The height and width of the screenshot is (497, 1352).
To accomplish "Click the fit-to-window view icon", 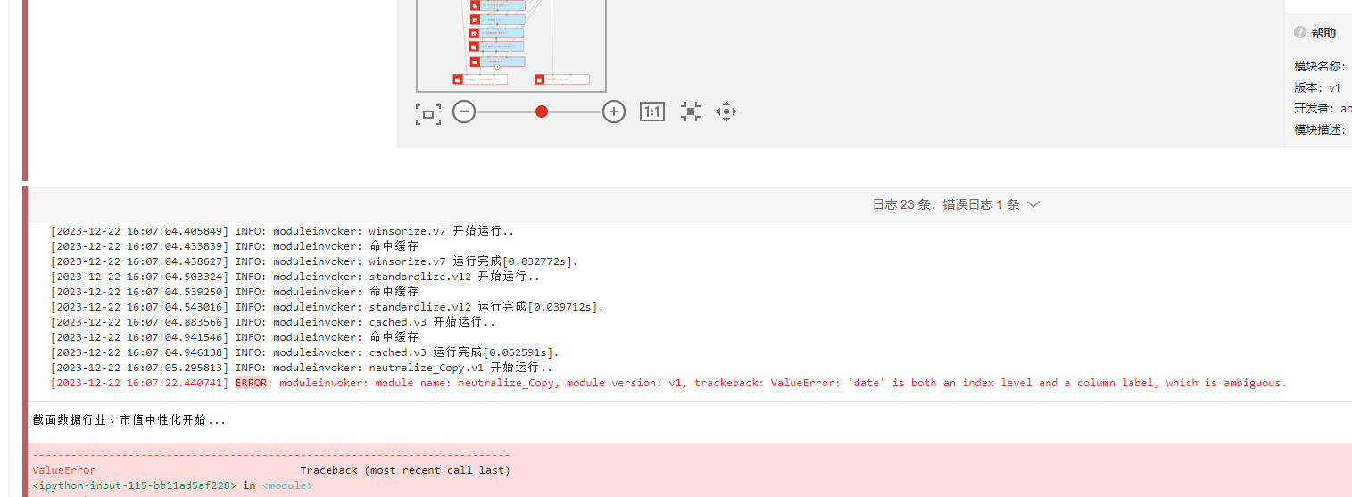I will pos(428,112).
